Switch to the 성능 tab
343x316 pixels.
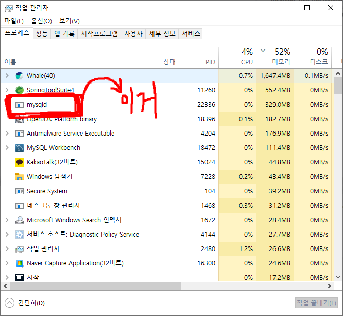point(42,34)
